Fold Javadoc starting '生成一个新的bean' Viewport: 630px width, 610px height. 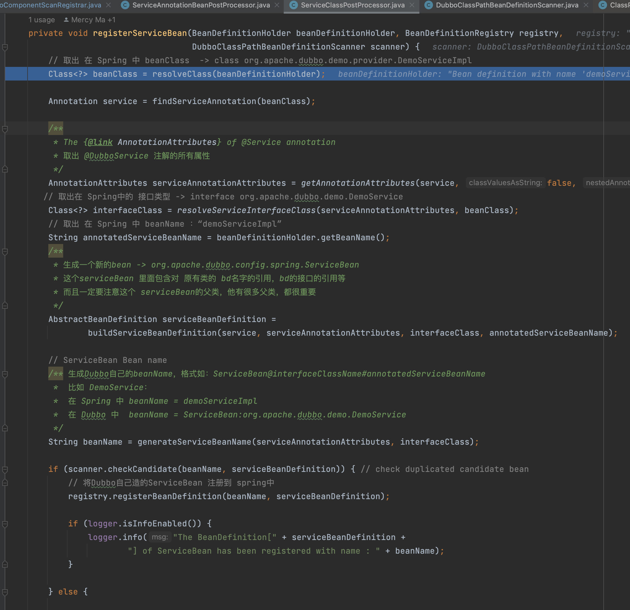coord(5,252)
